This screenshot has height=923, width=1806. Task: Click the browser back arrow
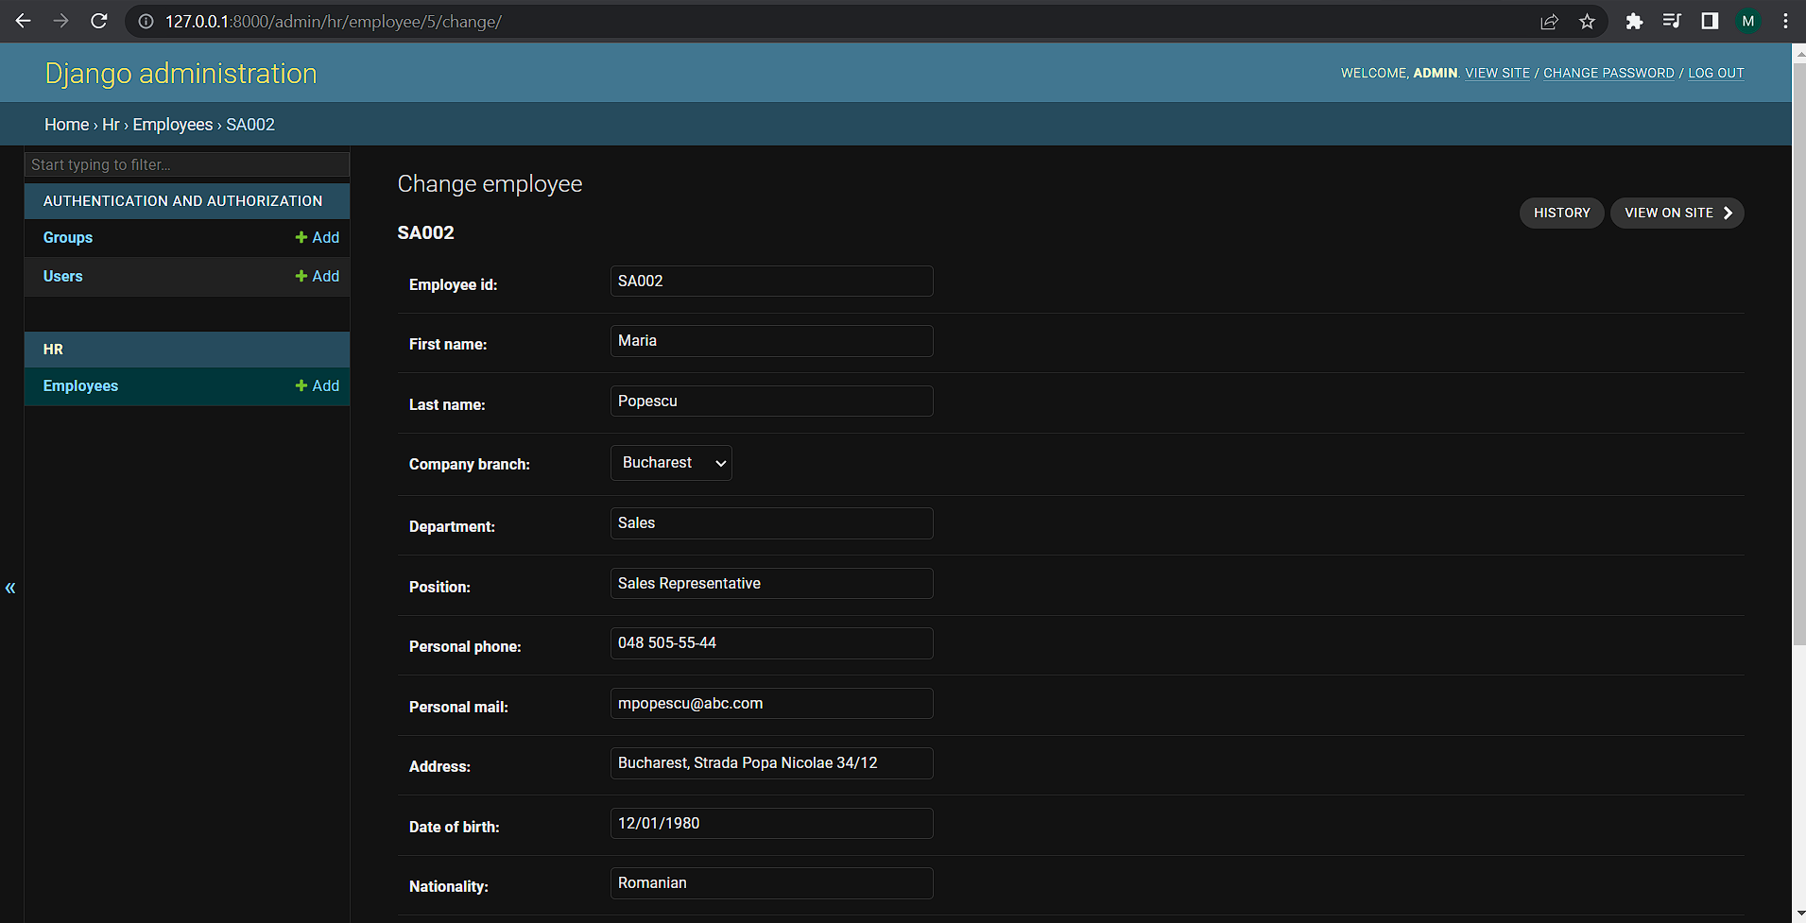point(23,21)
